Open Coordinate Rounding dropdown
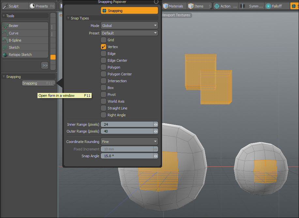 [x=129, y=142]
